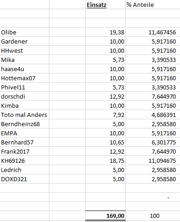Select KH69126's percentage 11,094675
Viewport: 180px width, 222px height.
pos(153,161)
